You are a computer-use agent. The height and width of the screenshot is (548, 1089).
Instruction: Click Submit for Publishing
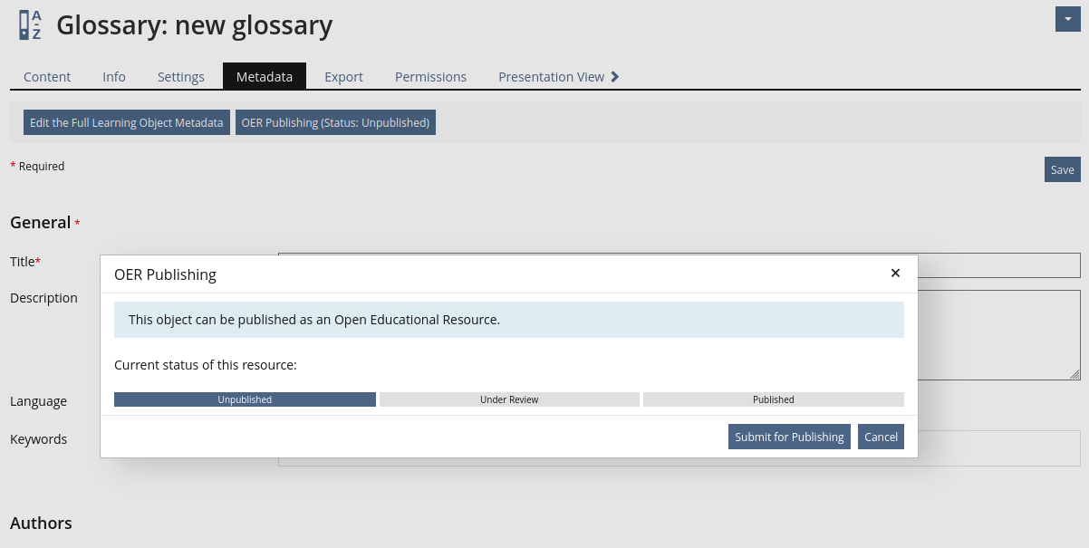point(789,437)
